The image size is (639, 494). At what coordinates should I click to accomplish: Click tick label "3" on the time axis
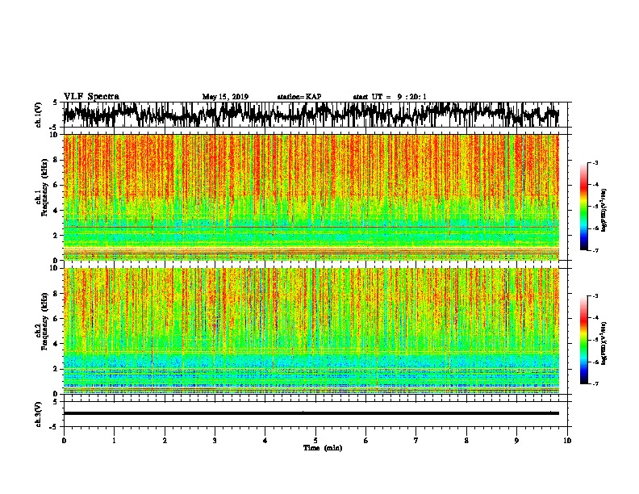(x=215, y=441)
